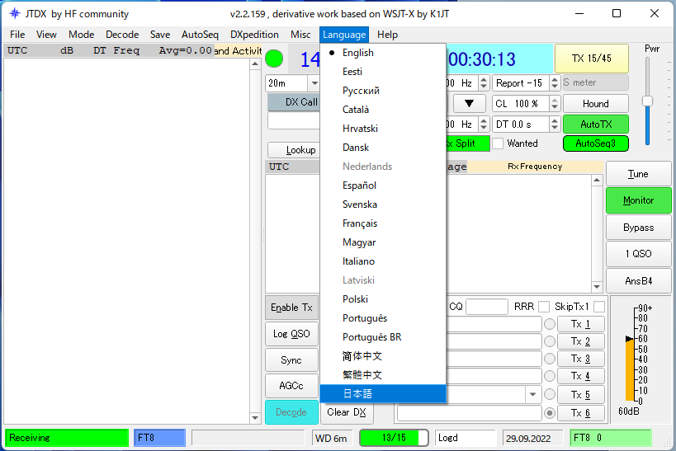Click the green round status indicator
This screenshot has height=451, width=676.
[274, 59]
